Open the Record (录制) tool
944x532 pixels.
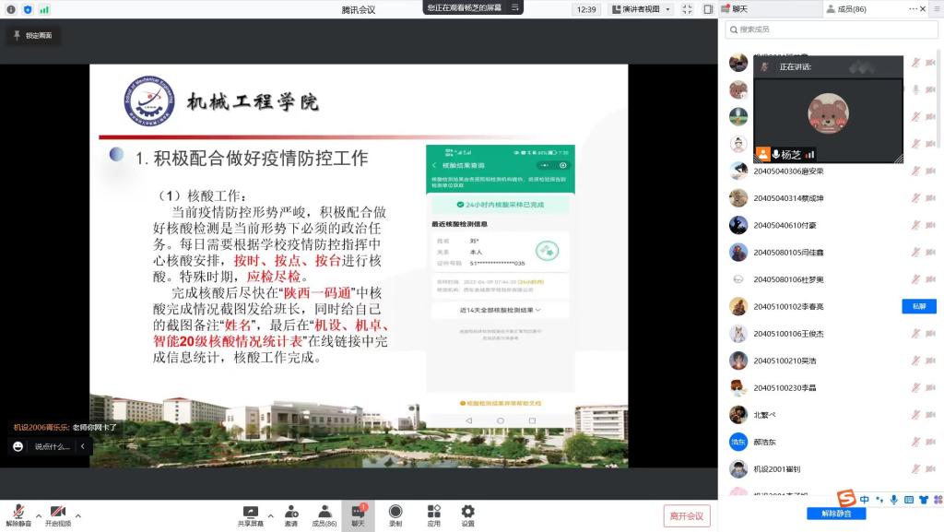[395, 513]
